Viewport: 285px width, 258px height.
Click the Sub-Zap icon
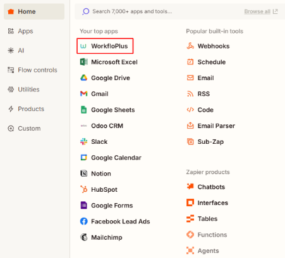(x=190, y=141)
